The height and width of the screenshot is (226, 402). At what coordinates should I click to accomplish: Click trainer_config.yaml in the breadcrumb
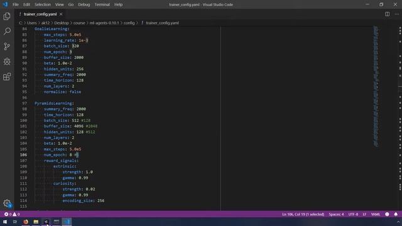coord(162,23)
